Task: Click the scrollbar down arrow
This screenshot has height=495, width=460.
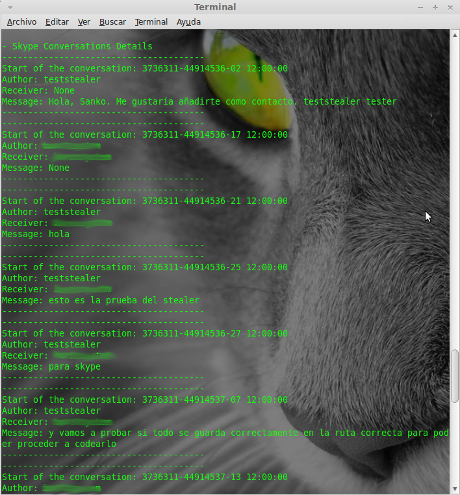Action: point(455,489)
